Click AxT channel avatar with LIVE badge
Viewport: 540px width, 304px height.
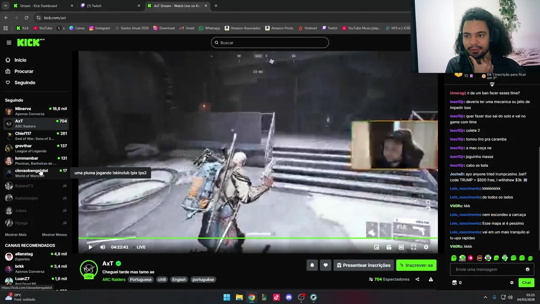[x=89, y=269]
